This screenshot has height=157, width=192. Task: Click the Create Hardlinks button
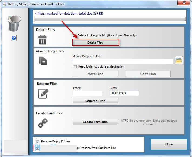tap(96, 122)
